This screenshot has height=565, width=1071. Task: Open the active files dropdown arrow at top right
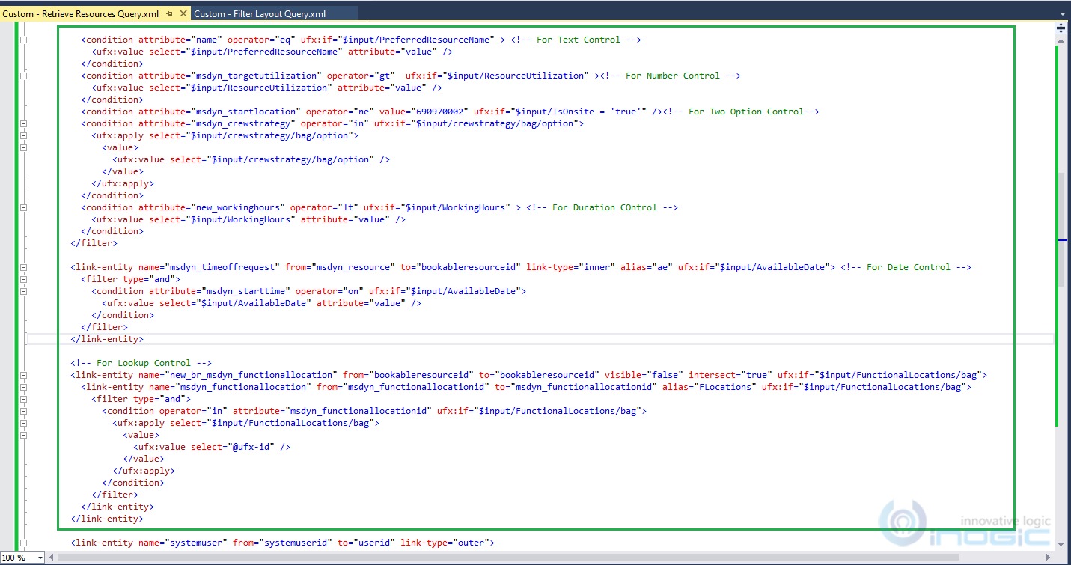(x=1064, y=13)
